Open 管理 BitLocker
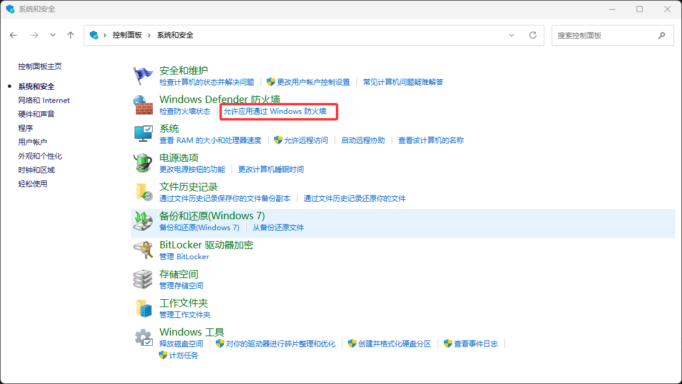This screenshot has height=384, width=682. tap(184, 257)
